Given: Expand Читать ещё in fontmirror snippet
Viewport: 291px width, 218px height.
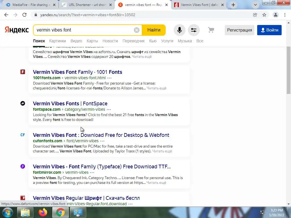Looking at the screenshot, I should [156, 183].
